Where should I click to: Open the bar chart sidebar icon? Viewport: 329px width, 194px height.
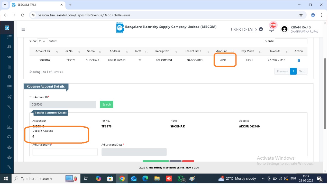(10, 127)
